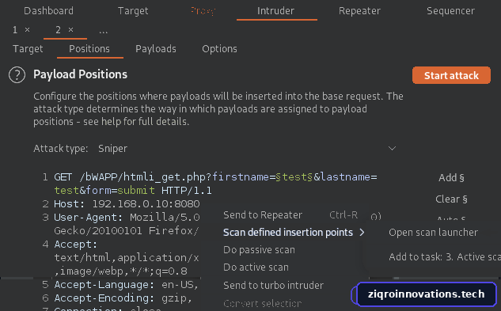Choose Send to turbo intruder
The image size is (501, 311).
[274, 285]
